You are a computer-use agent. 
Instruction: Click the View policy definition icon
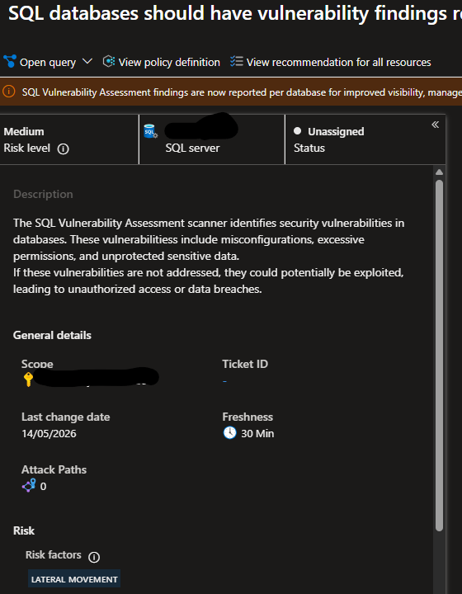coord(109,61)
